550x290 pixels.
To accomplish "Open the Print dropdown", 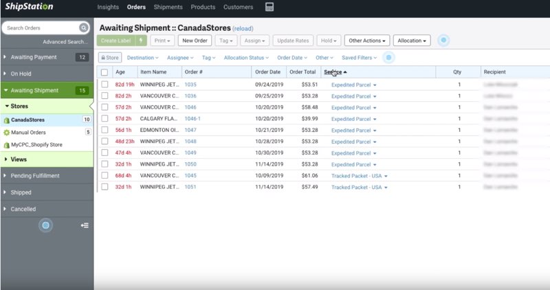I will click(162, 41).
